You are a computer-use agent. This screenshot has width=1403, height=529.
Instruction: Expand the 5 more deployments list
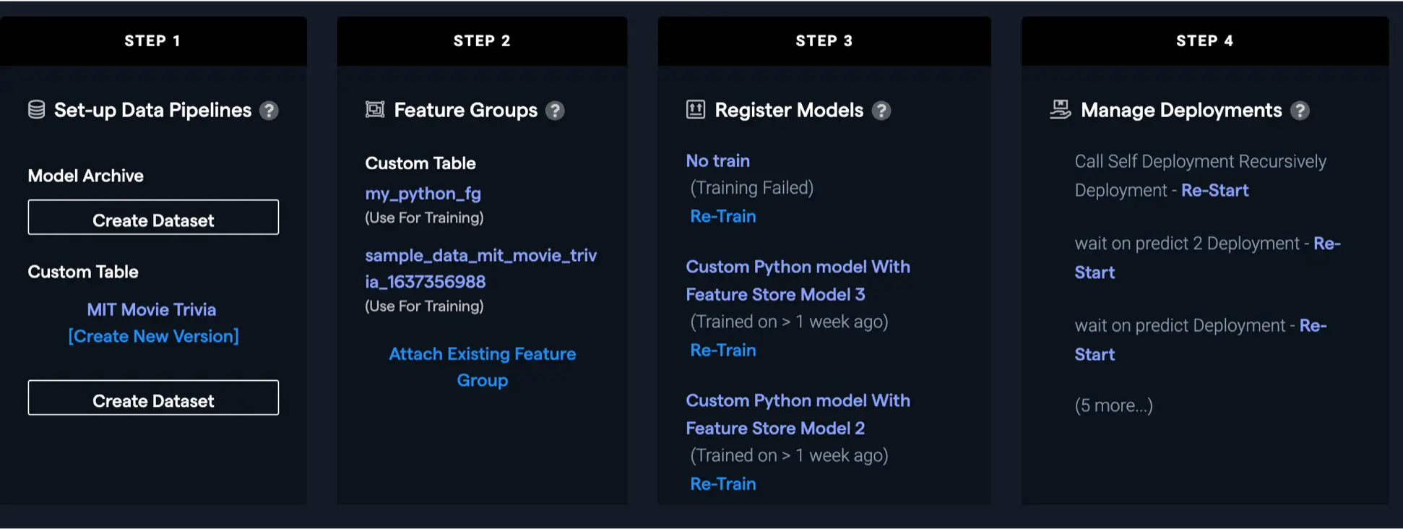1113,405
